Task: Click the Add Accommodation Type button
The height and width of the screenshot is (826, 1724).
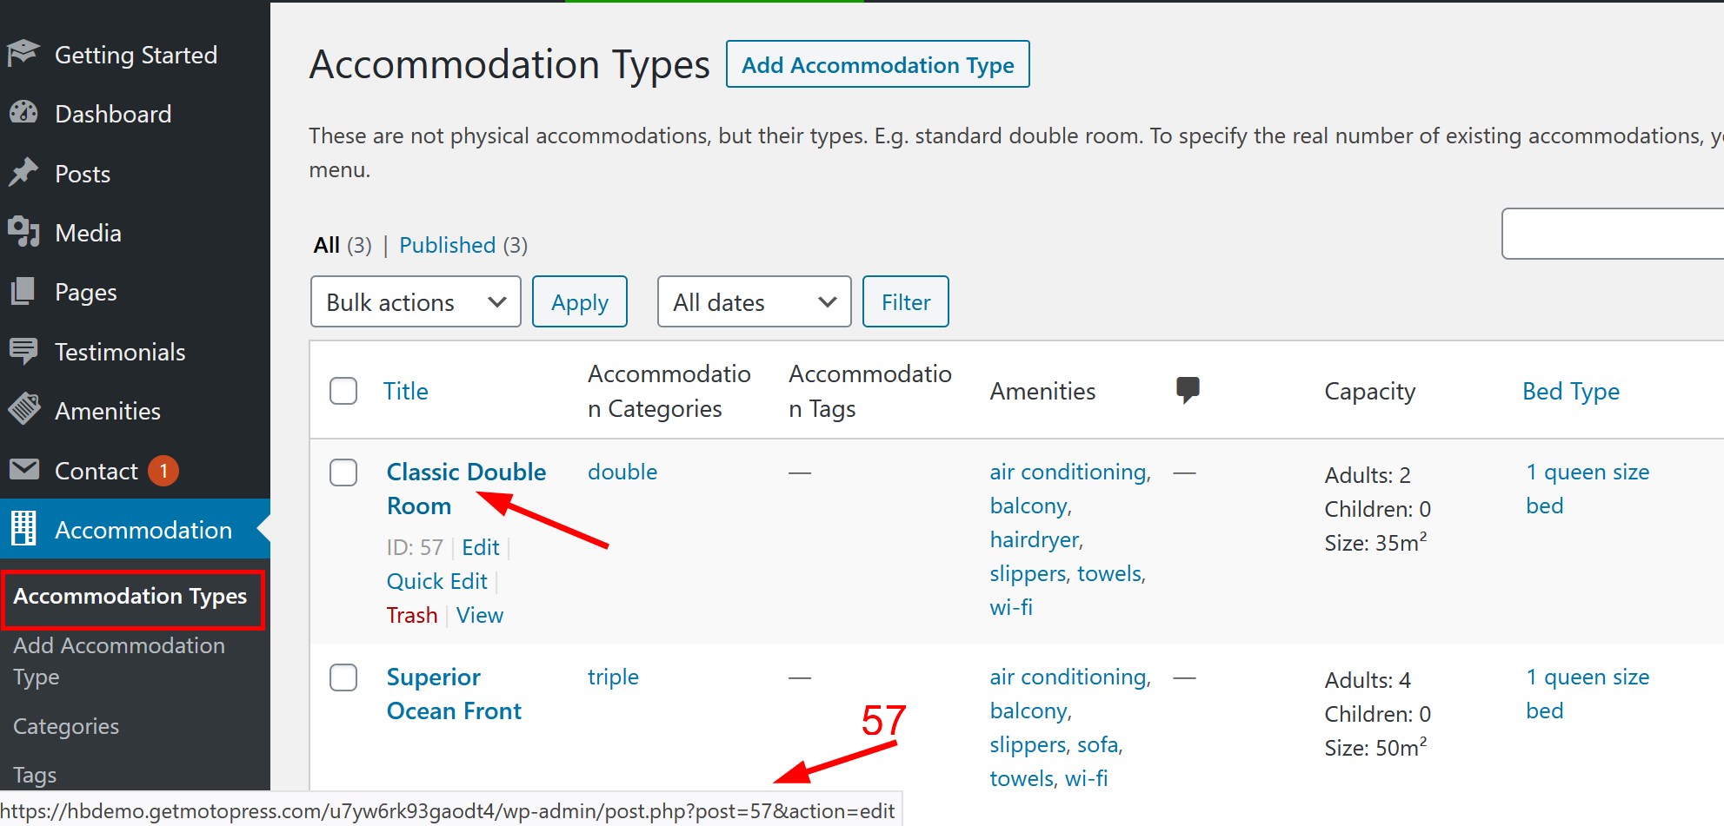Action: (877, 64)
